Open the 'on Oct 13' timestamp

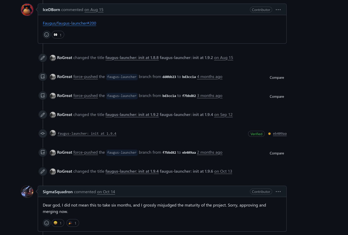[x=223, y=171]
